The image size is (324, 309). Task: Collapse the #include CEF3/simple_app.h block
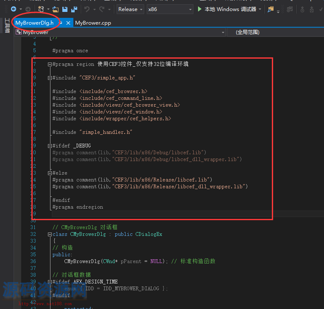50,78
